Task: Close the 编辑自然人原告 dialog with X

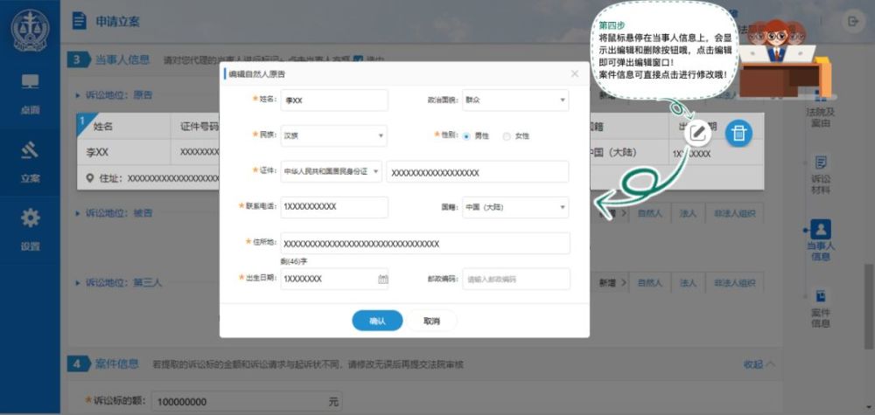Action: [x=575, y=73]
